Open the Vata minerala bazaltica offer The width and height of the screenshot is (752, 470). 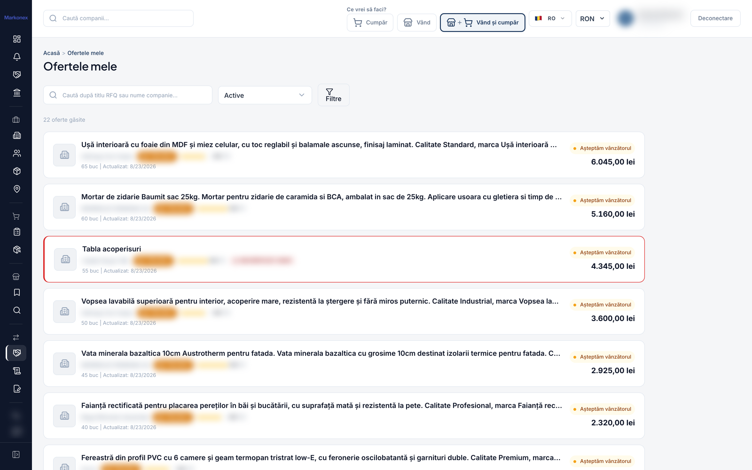(344, 364)
